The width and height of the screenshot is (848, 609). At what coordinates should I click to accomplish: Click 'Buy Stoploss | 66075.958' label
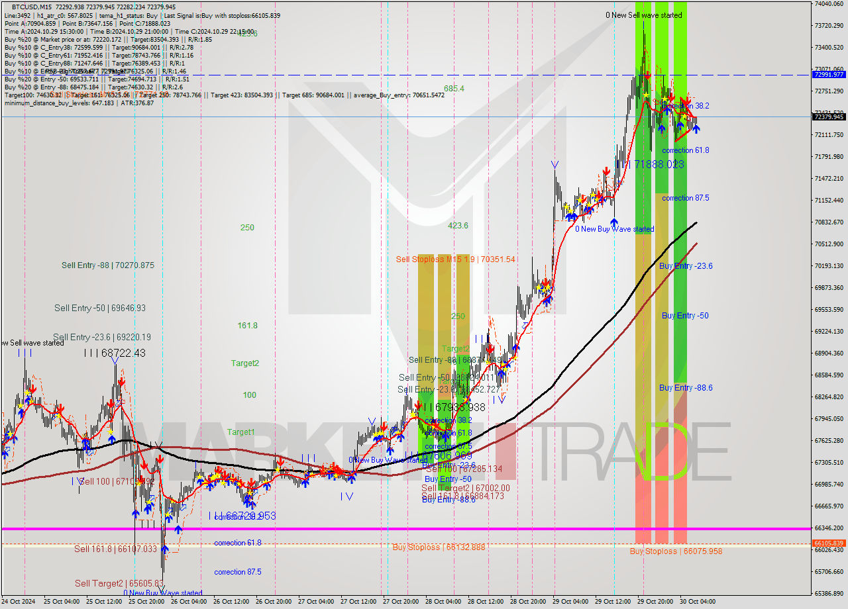point(676,551)
